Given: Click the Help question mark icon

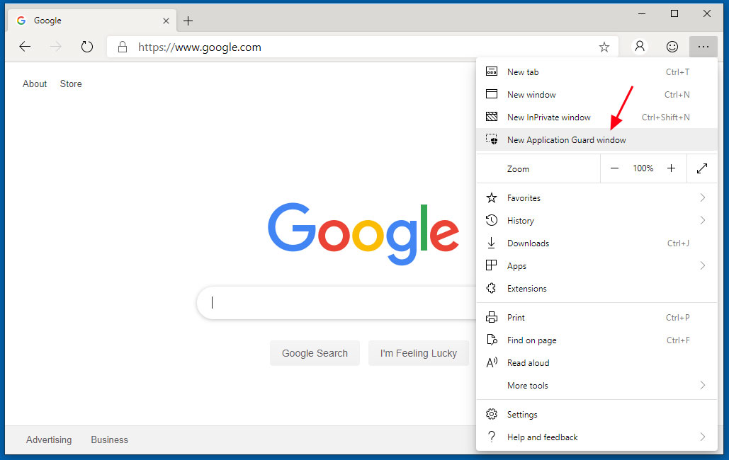Looking at the screenshot, I should click(491, 437).
